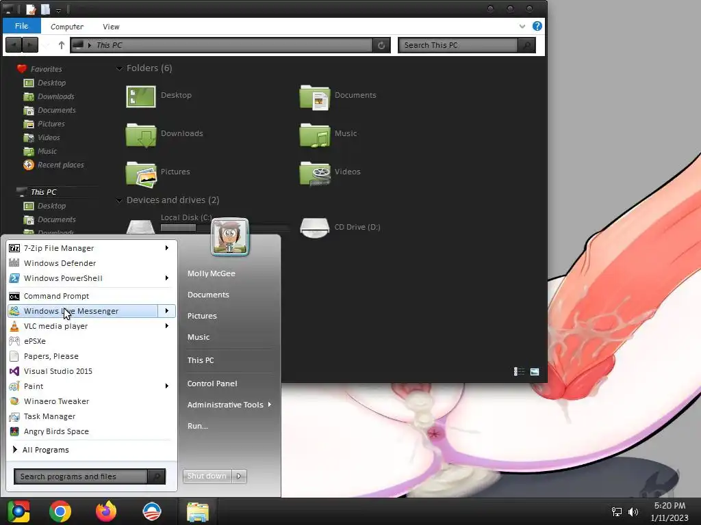Viewport: 701px width, 525px height.
Task: Open Winaero Tweaker
Action: point(91,401)
